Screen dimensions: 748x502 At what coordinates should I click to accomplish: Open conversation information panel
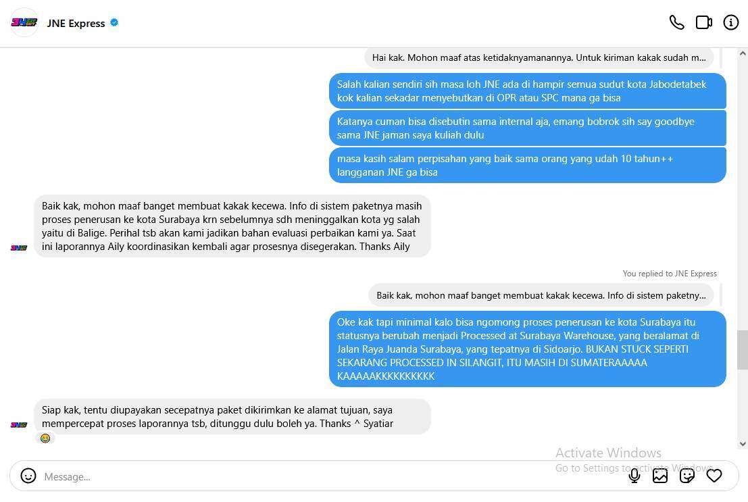click(730, 22)
